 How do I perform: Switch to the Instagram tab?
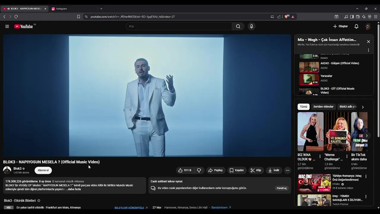coord(72,9)
